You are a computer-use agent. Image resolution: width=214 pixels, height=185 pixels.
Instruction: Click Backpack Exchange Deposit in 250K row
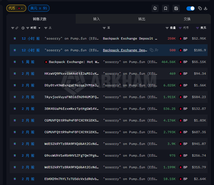coord(130,38)
